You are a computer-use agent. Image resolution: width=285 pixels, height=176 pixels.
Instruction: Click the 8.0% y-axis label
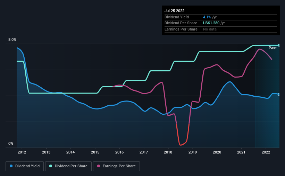tap(12, 39)
